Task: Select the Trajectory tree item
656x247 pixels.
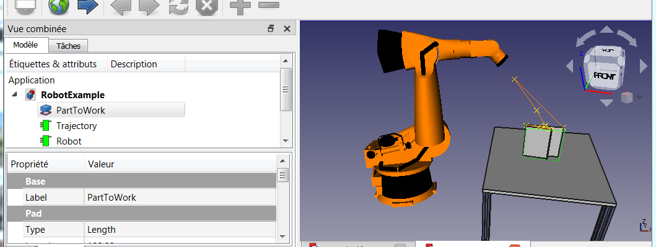Action: coord(77,125)
